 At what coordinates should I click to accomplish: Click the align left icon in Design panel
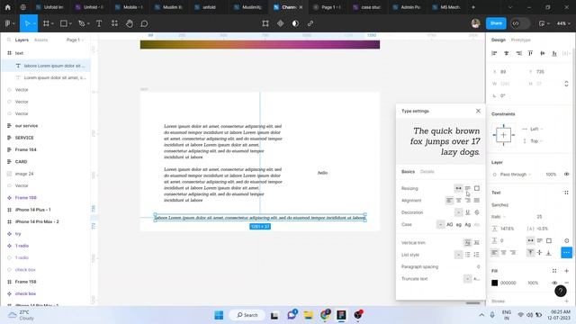494,53
